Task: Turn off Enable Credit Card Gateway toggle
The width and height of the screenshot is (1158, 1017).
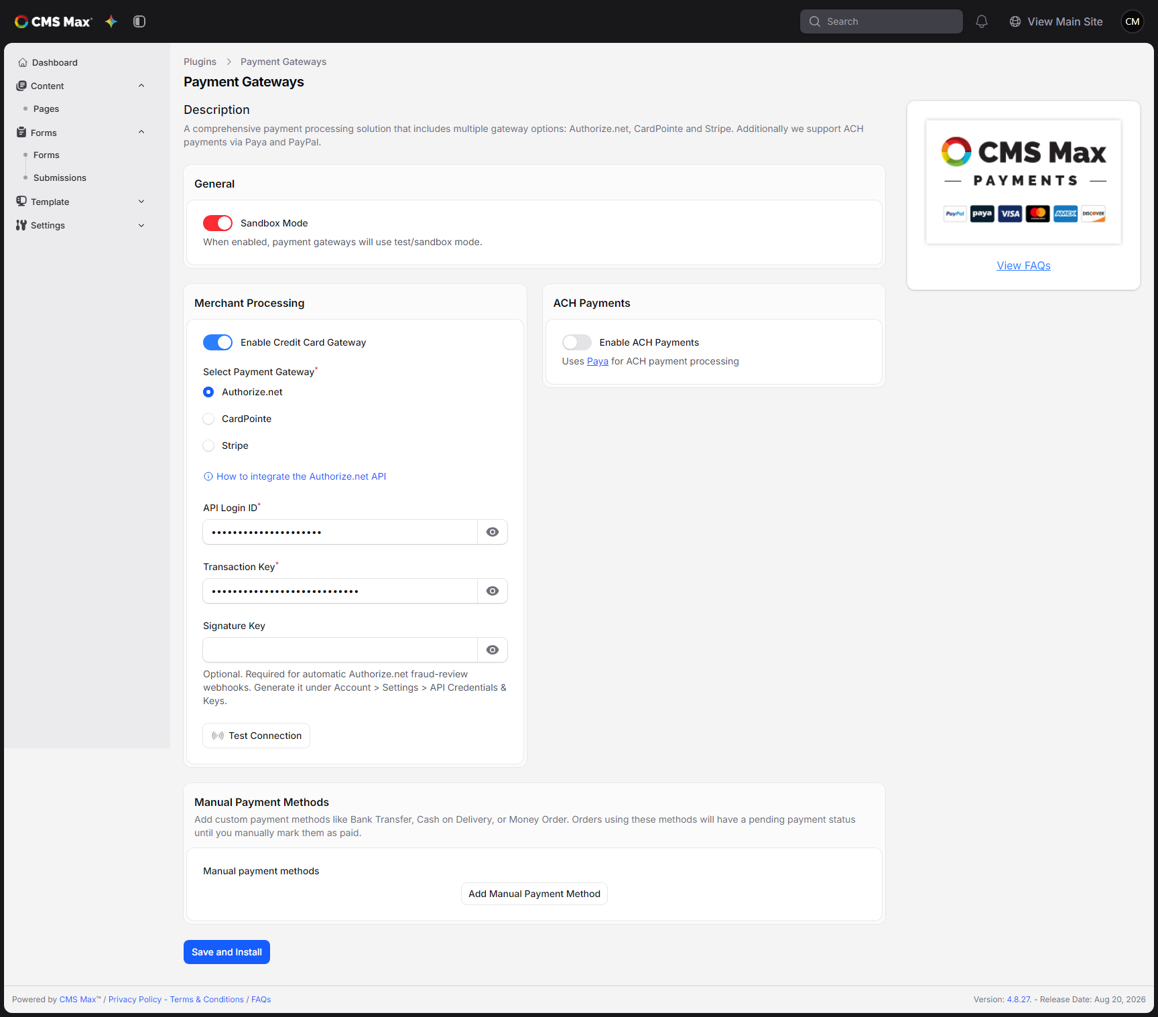Action: tap(218, 342)
